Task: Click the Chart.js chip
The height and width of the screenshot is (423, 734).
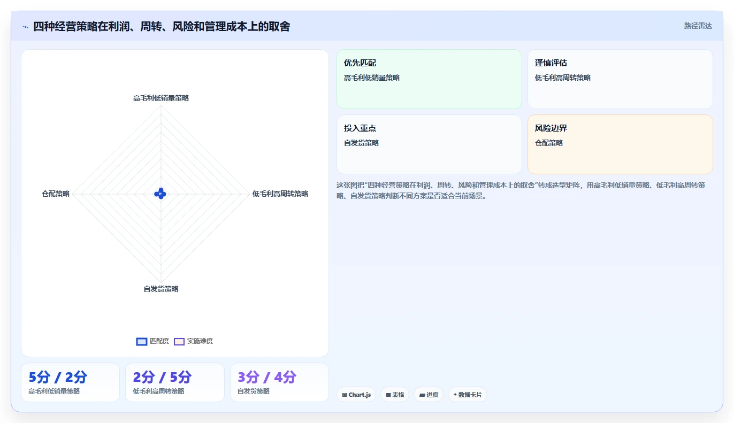Action: coord(356,395)
